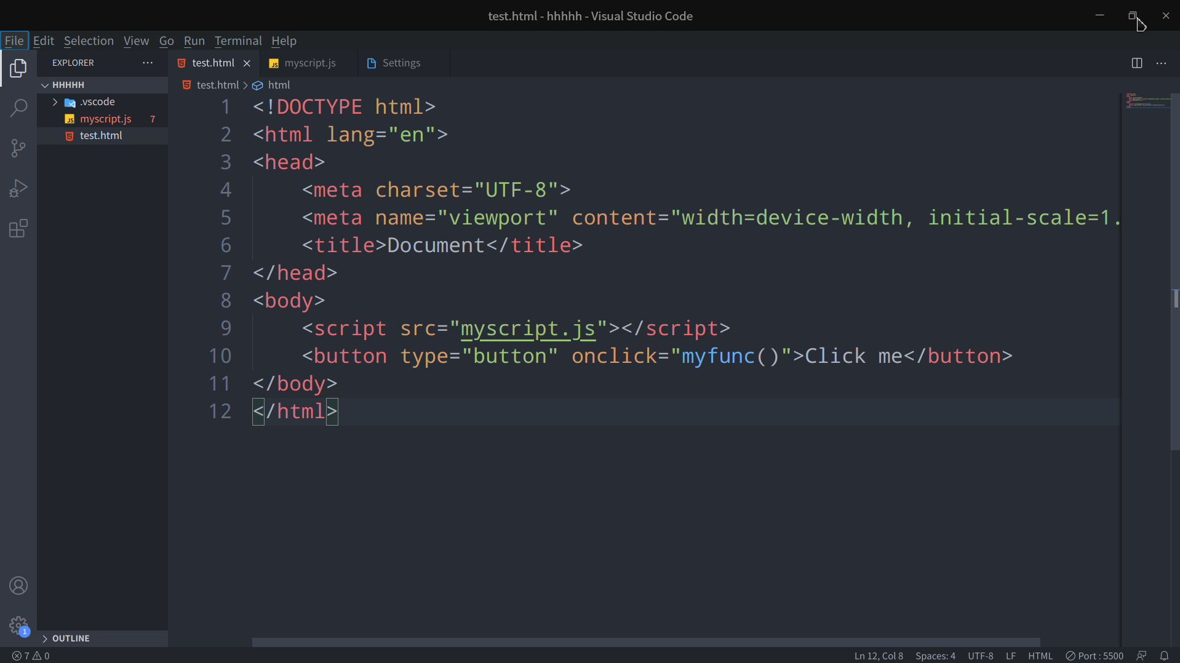Click HTML language mode selector
The height and width of the screenshot is (663, 1180).
(1040, 656)
